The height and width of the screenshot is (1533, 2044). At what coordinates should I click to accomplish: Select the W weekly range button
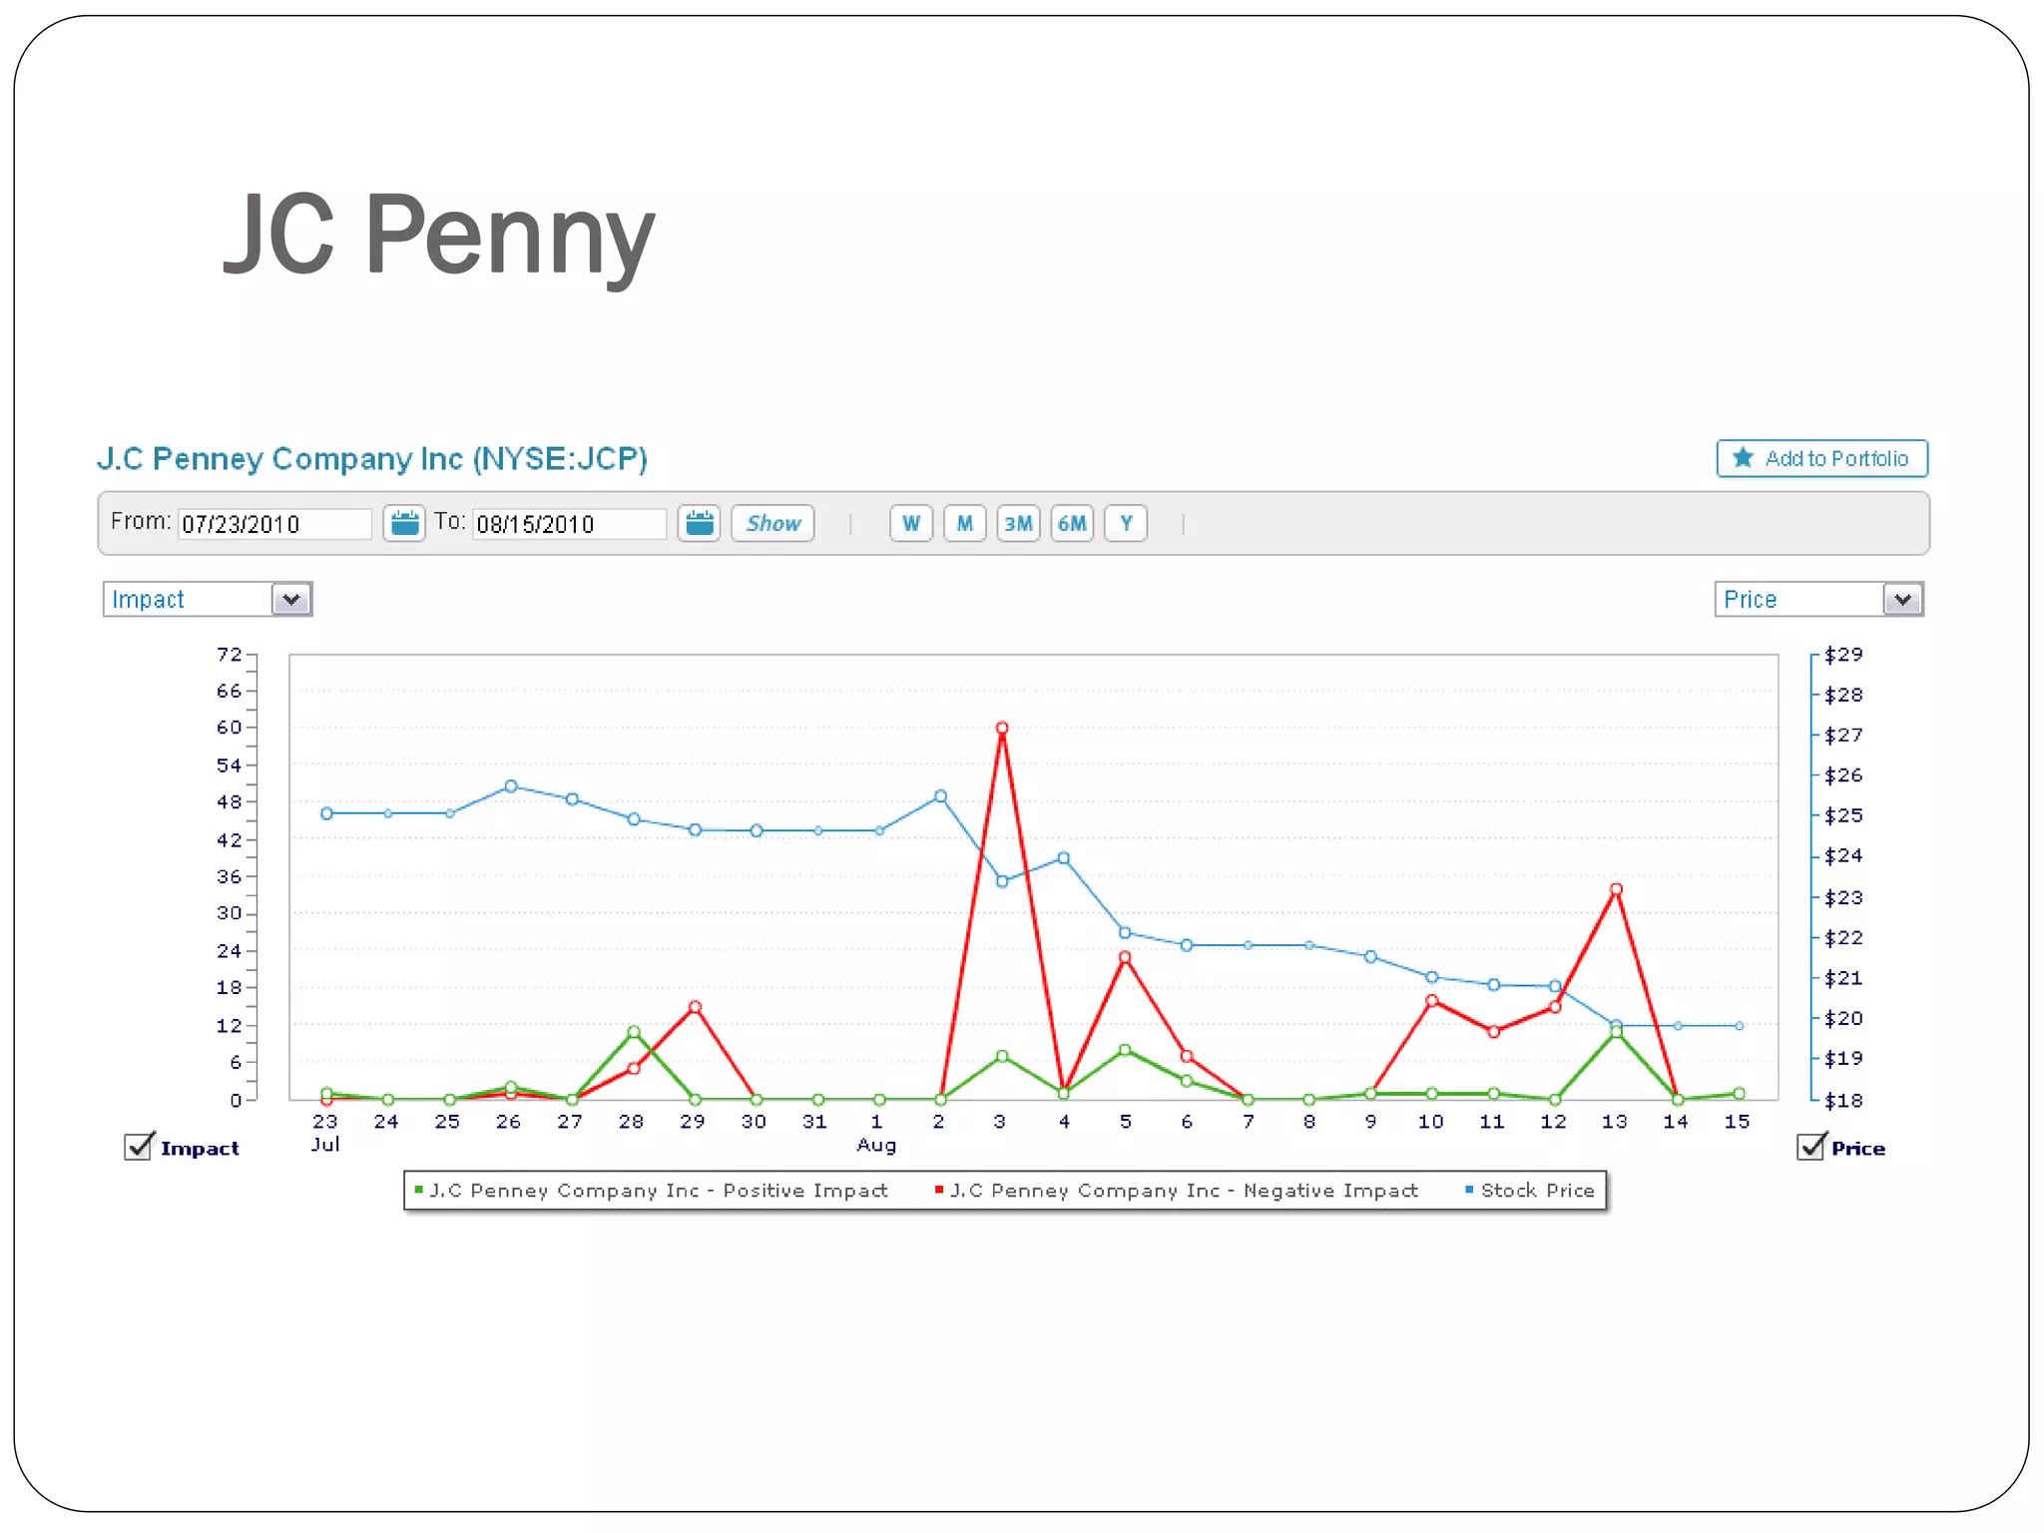911,523
